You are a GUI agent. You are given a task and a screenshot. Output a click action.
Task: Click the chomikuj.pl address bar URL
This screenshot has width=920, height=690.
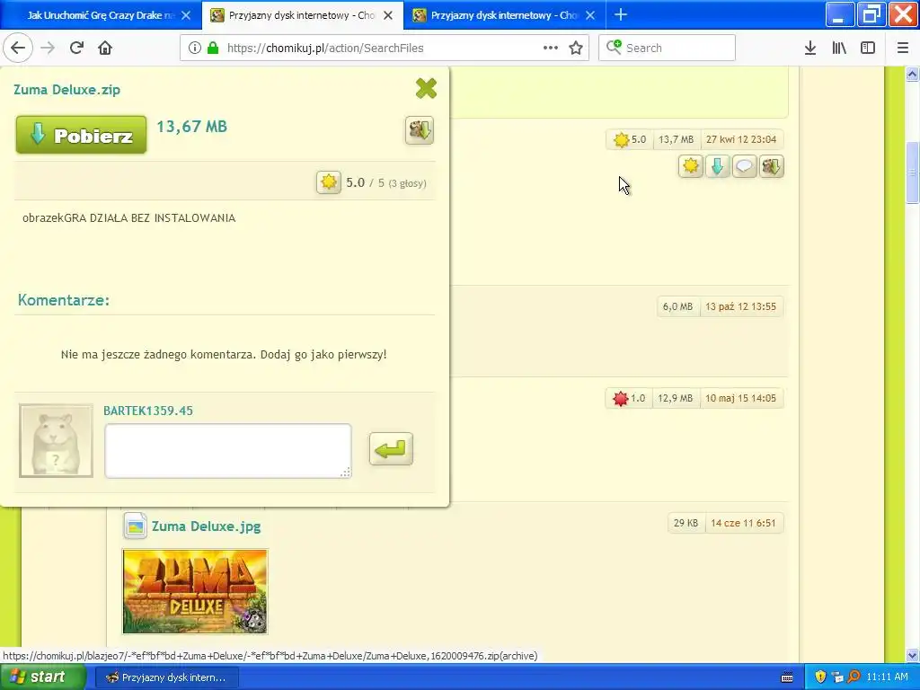[325, 49]
